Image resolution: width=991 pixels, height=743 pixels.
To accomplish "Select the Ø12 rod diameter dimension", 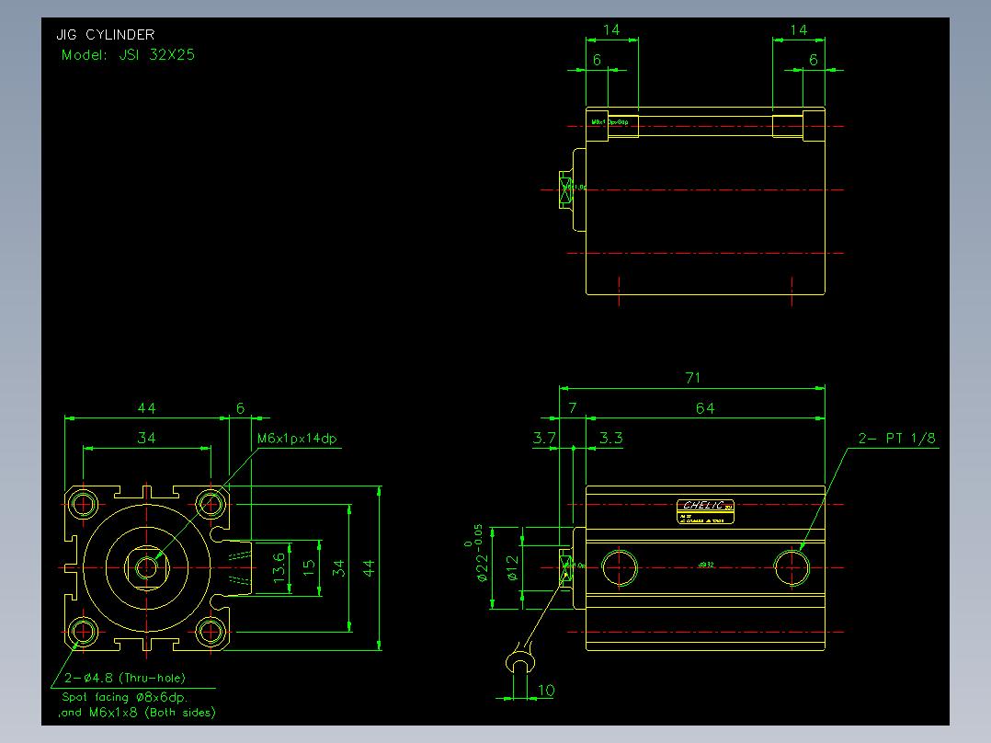I will (x=513, y=568).
